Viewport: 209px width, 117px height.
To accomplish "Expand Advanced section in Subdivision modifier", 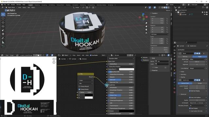I will [x=183, y=94].
